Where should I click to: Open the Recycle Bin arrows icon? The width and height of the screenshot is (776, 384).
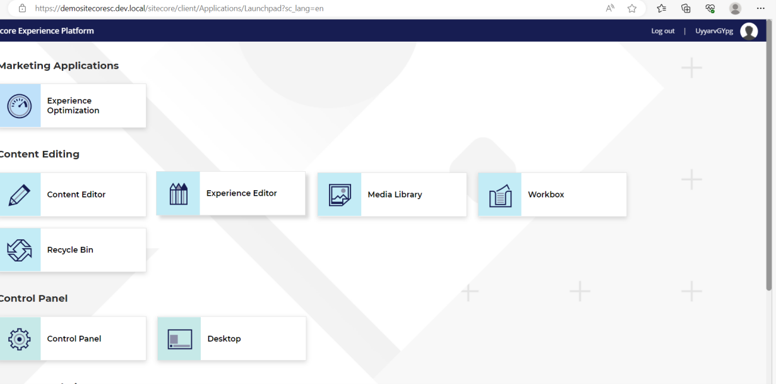[x=20, y=250]
